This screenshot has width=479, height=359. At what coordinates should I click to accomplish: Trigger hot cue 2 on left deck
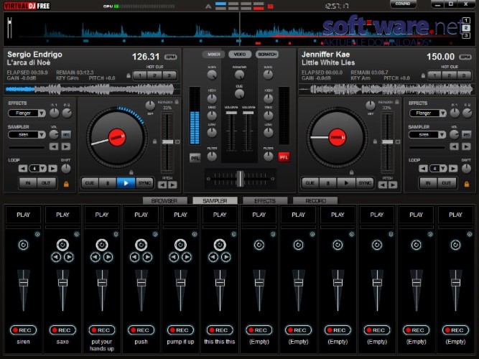pos(155,75)
